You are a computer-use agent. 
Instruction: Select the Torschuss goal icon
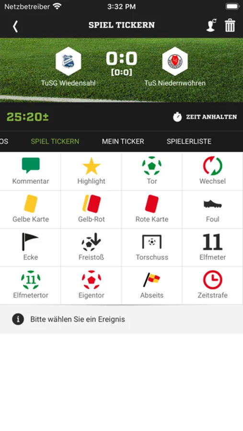tap(151, 247)
